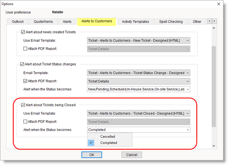
Task: Open New Ticket email template dropdown
Action: tap(187, 41)
